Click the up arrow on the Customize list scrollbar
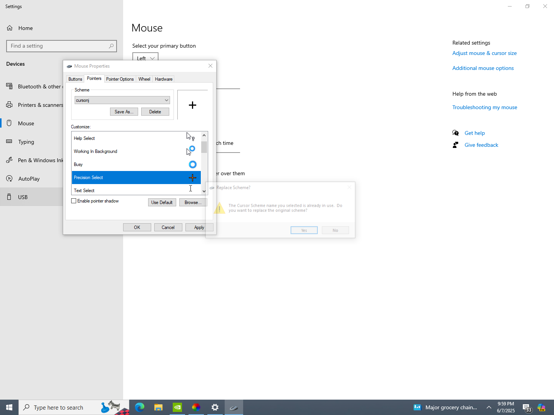The image size is (554, 415). (204, 135)
